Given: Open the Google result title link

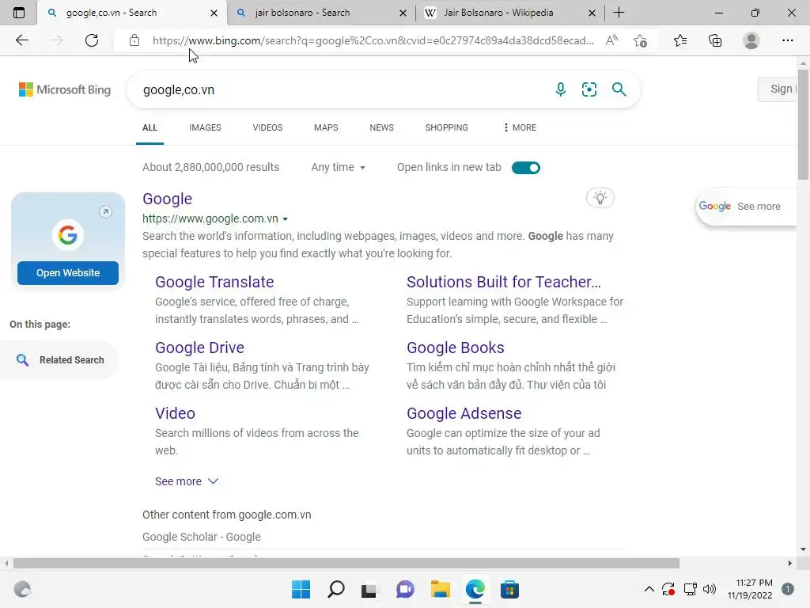Looking at the screenshot, I should (x=168, y=199).
